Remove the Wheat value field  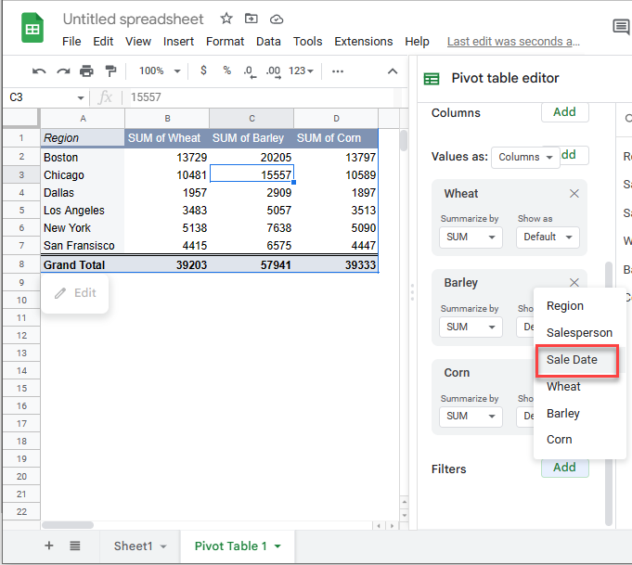pos(574,194)
